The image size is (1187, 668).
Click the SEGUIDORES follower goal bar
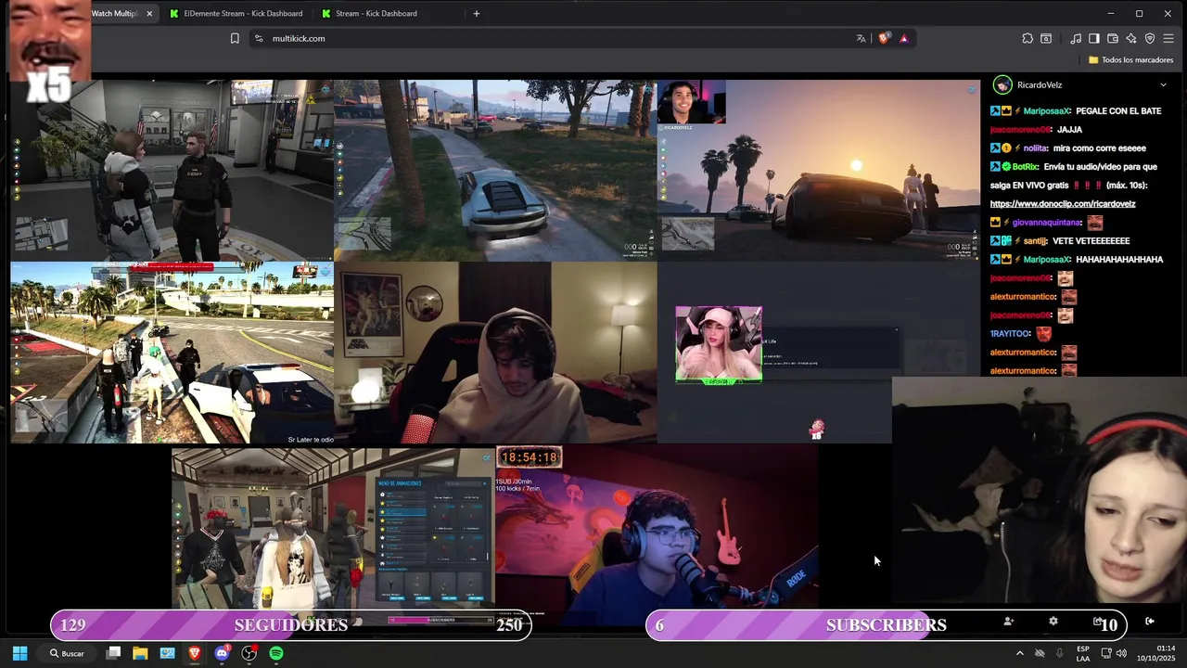tap(291, 625)
